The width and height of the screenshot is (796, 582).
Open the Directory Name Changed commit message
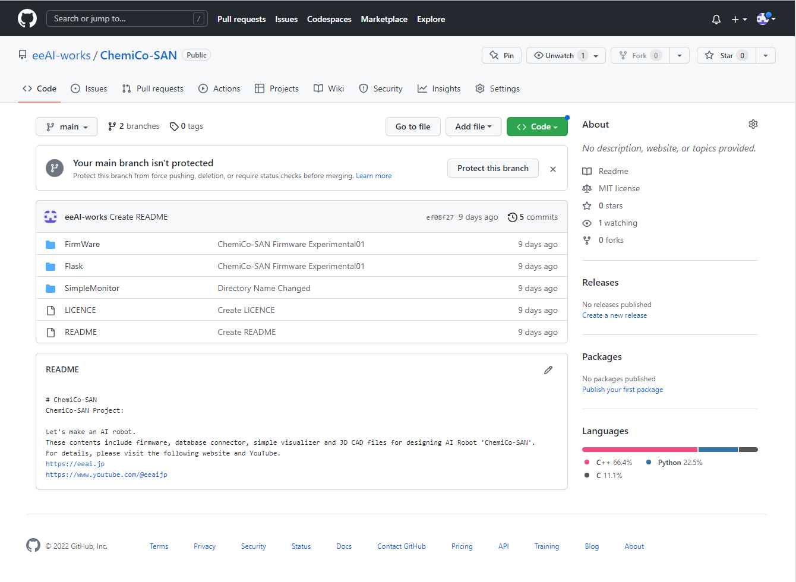(x=264, y=288)
